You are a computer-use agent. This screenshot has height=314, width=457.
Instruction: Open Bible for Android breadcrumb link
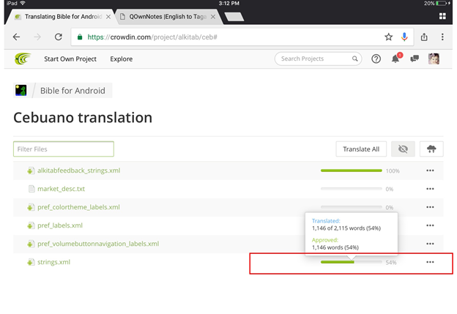[x=73, y=91]
